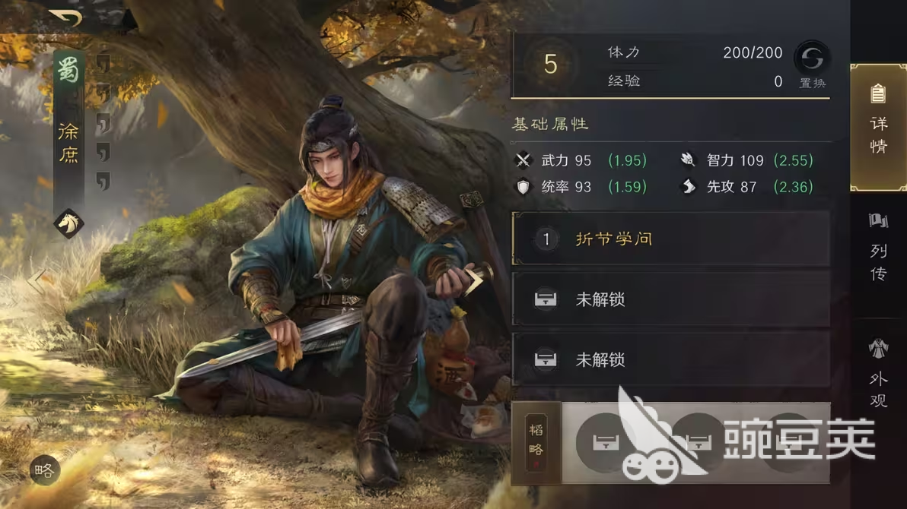Open the 折节学问 skill slot
Image resolution: width=907 pixels, height=509 pixels.
[x=671, y=239]
